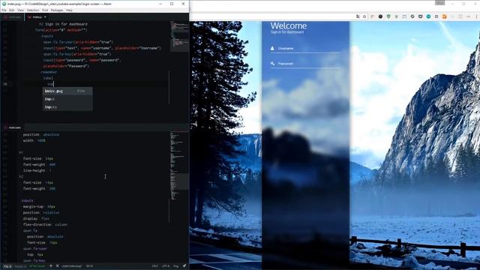Click the 'width 100%' line in main.sass

[34, 140]
